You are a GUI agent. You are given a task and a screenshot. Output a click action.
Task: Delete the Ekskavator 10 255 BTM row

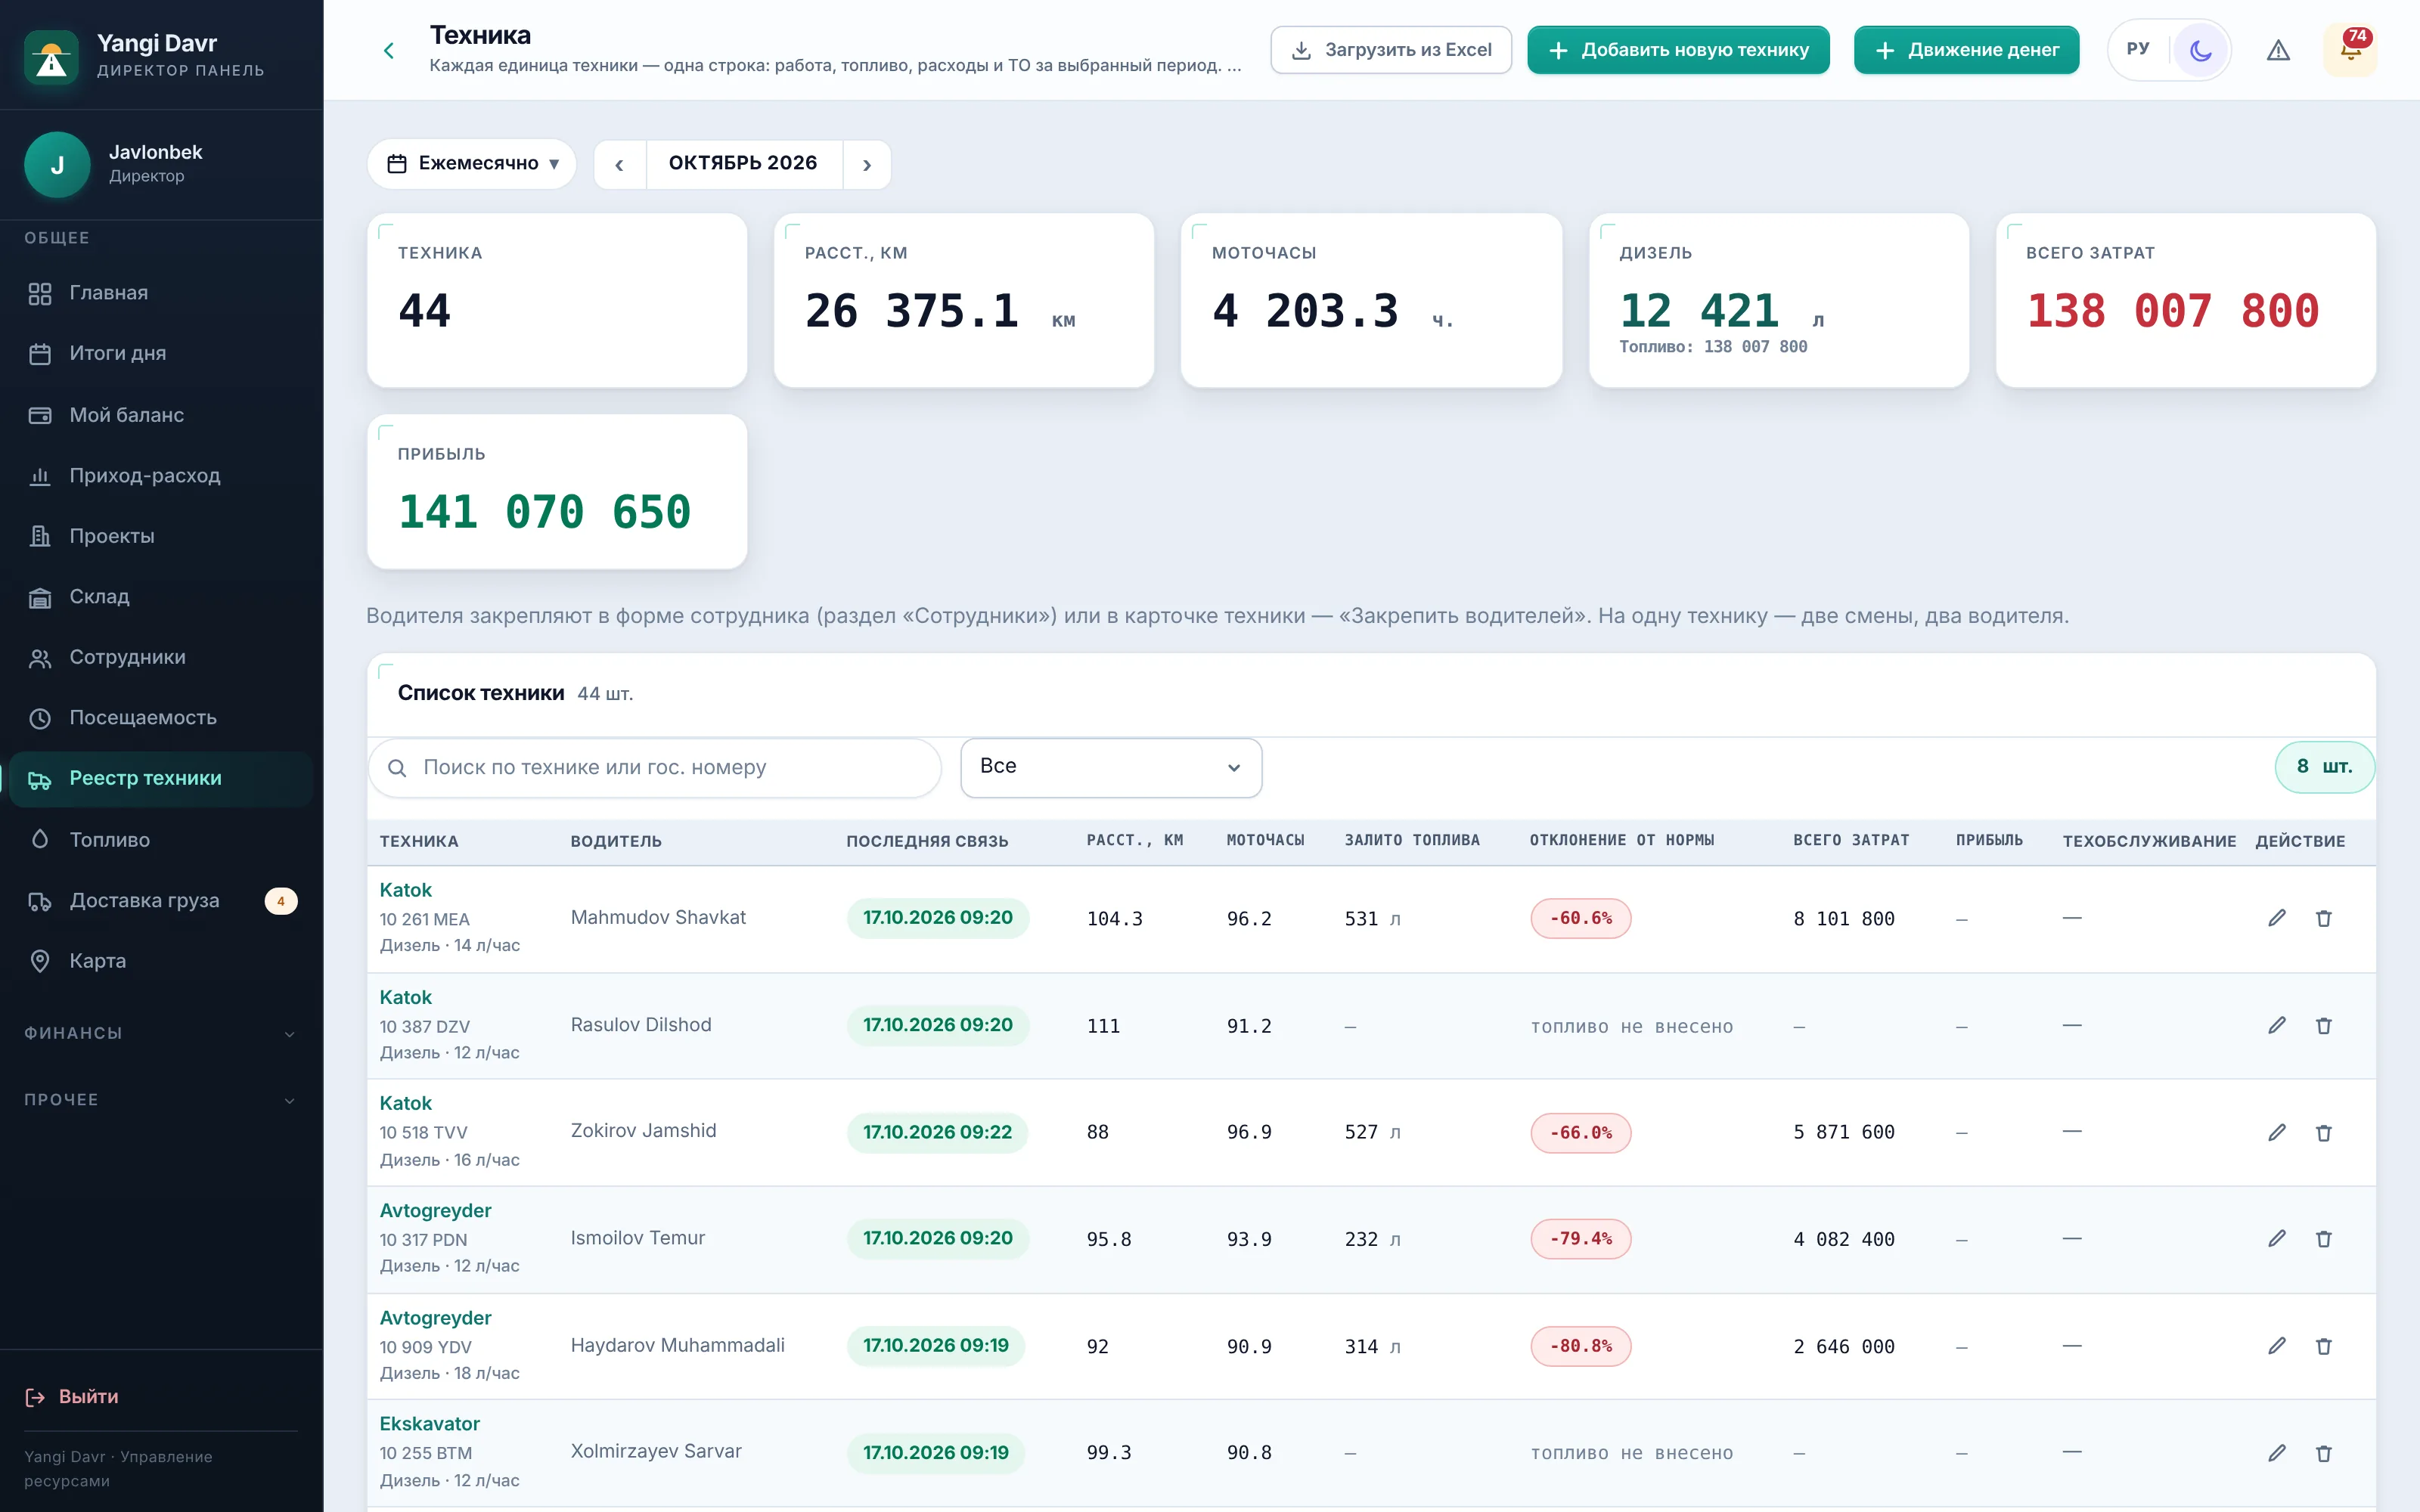2324,1453
